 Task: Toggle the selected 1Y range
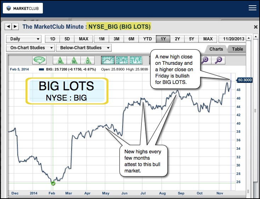(x=163, y=39)
